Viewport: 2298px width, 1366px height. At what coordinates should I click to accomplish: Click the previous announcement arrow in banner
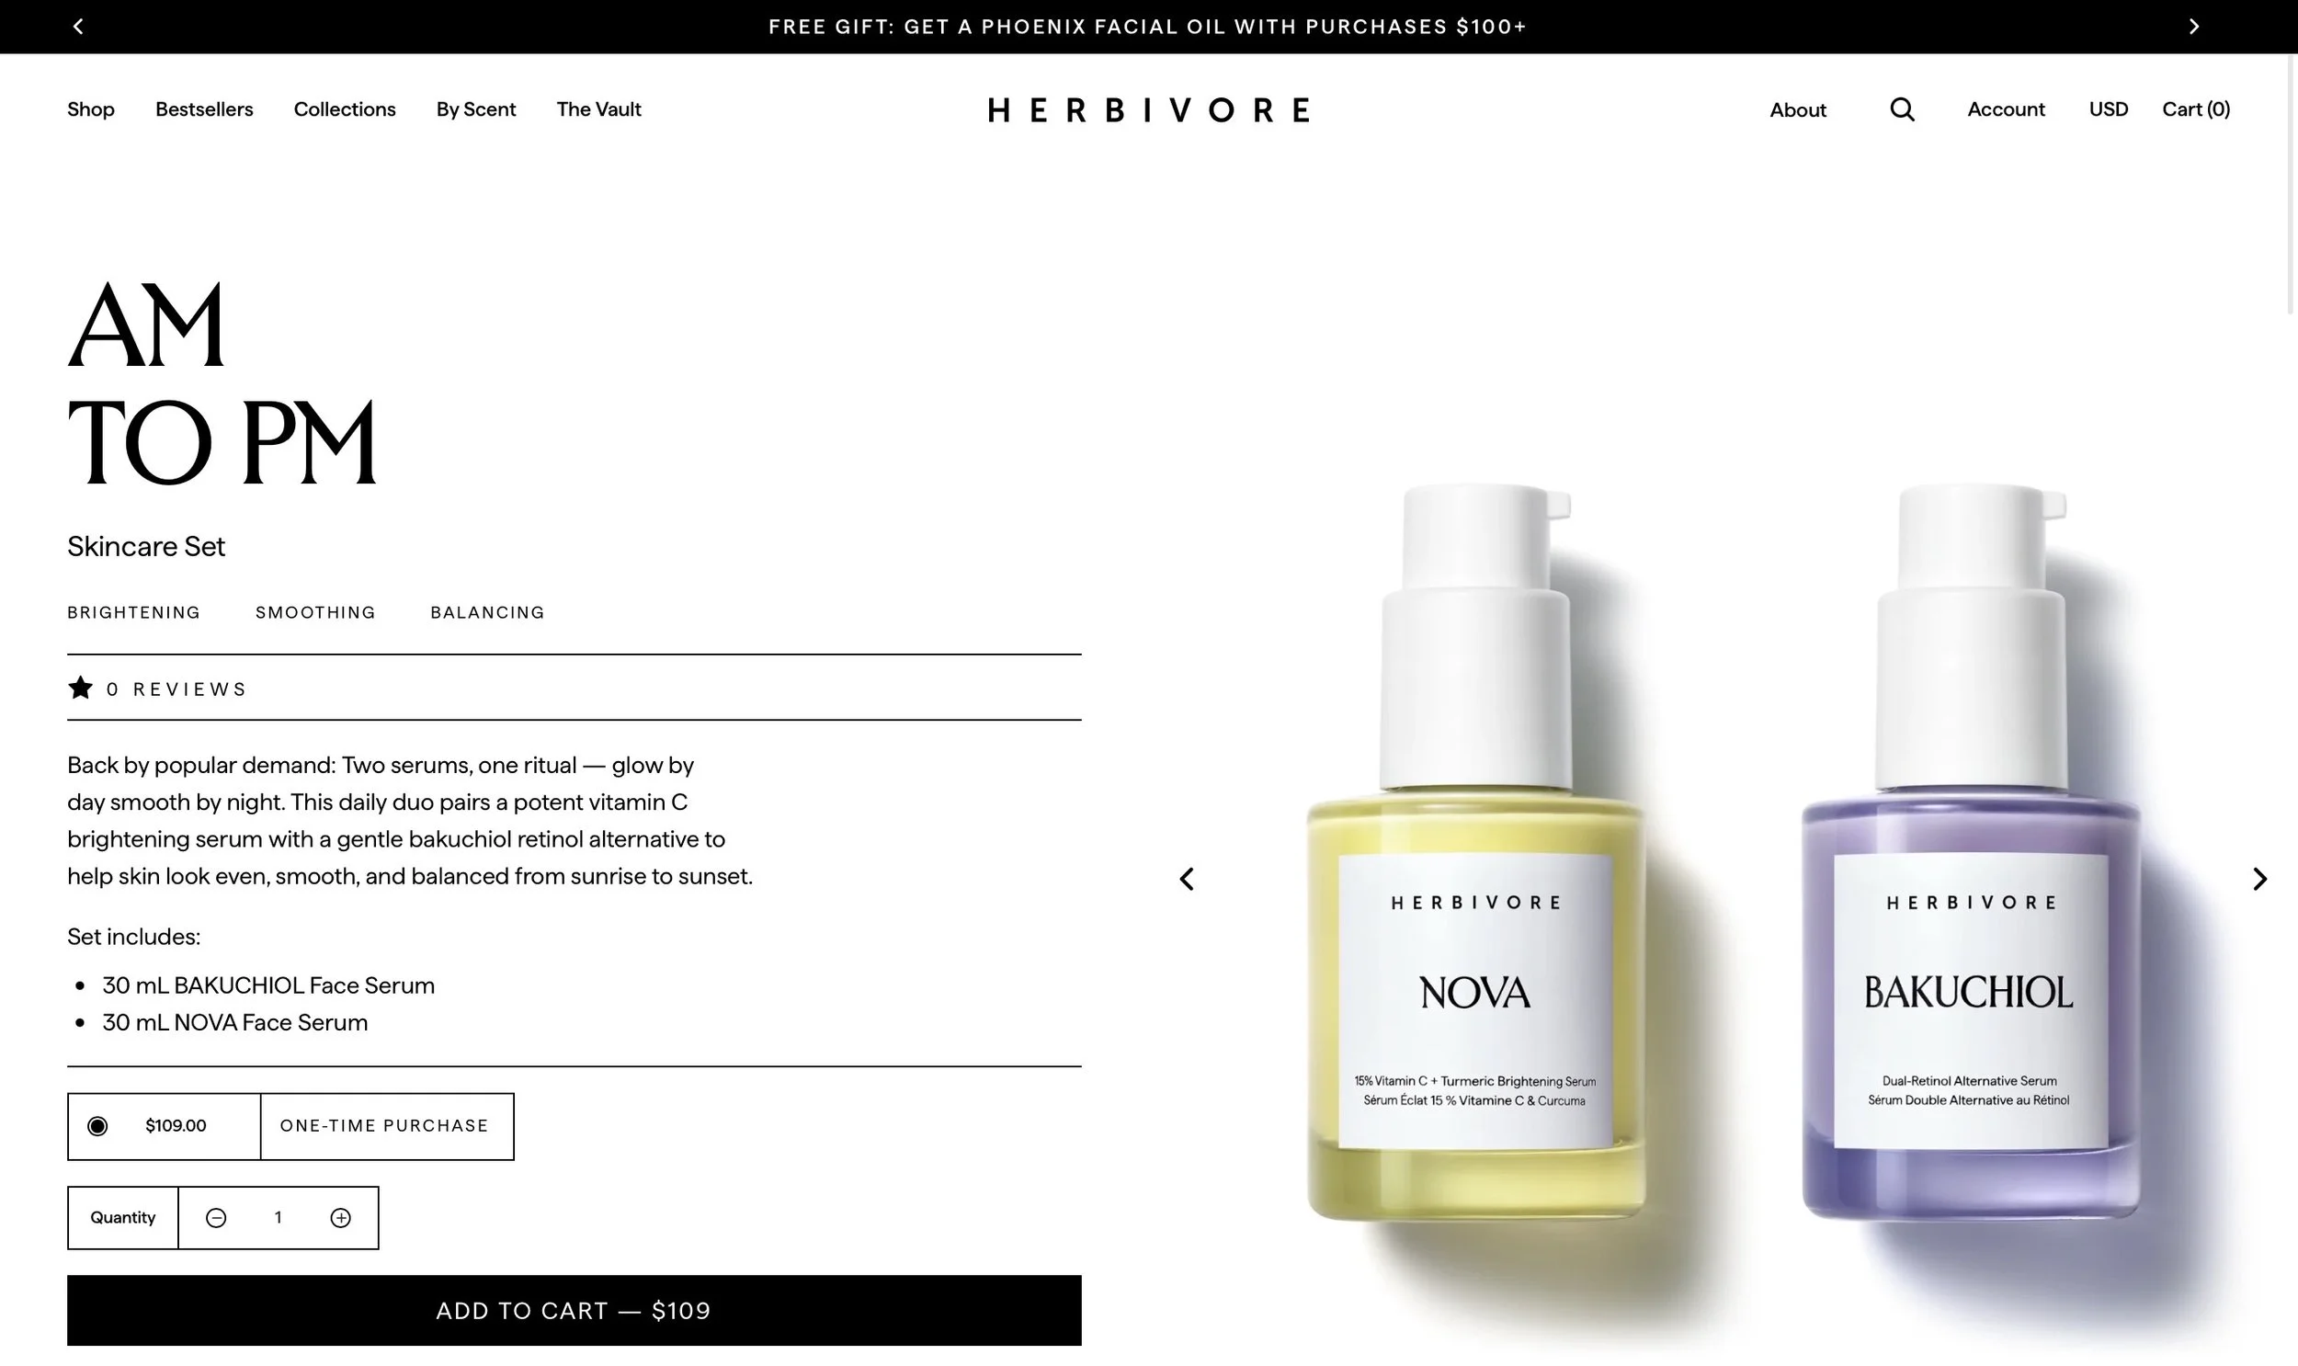pyautogui.click(x=78, y=27)
